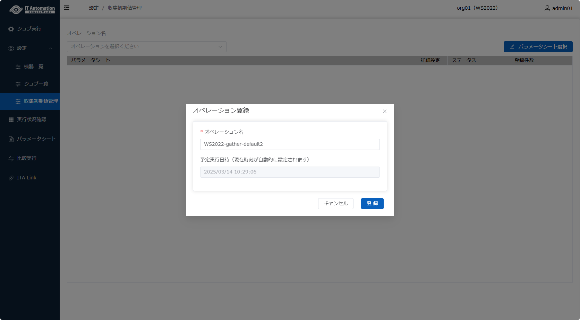Click the slider icon beside 機器一覧
Screen dimensions: 580x320
point(18,67)
